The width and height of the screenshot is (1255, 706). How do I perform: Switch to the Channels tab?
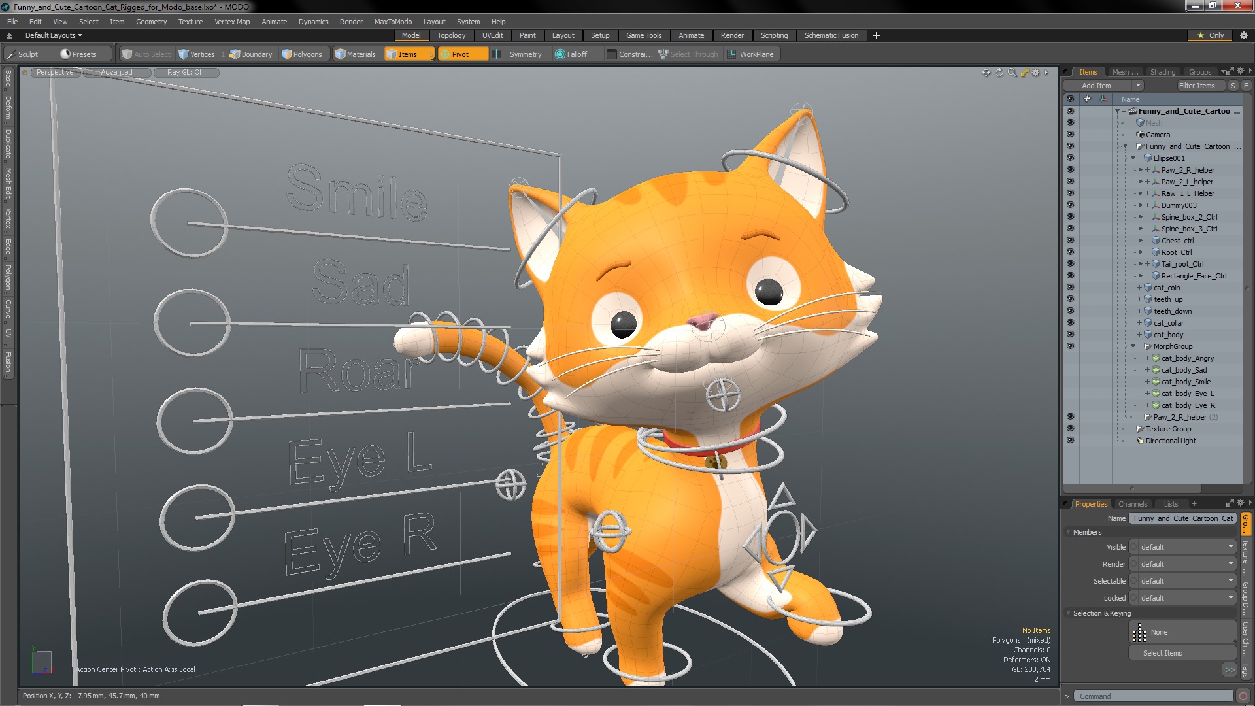point(1133,504)
